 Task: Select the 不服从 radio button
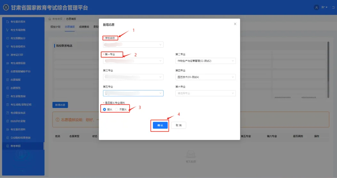tap(117, 110)
